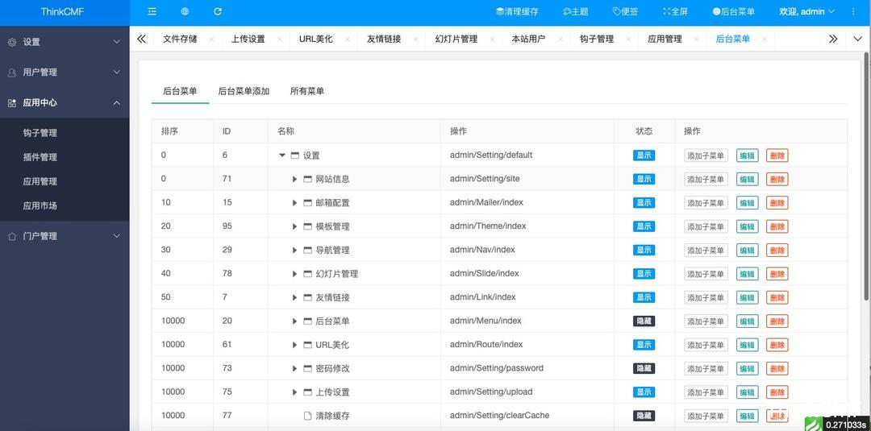Close the 友情链接 tab
Screen dimensions: 871x431
tap(415, 39)
